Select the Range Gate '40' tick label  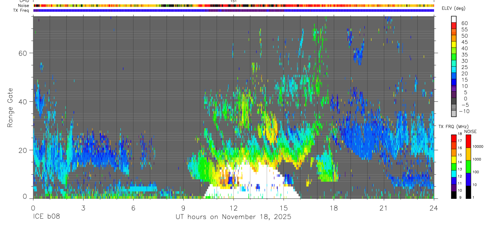click(23, 102)
